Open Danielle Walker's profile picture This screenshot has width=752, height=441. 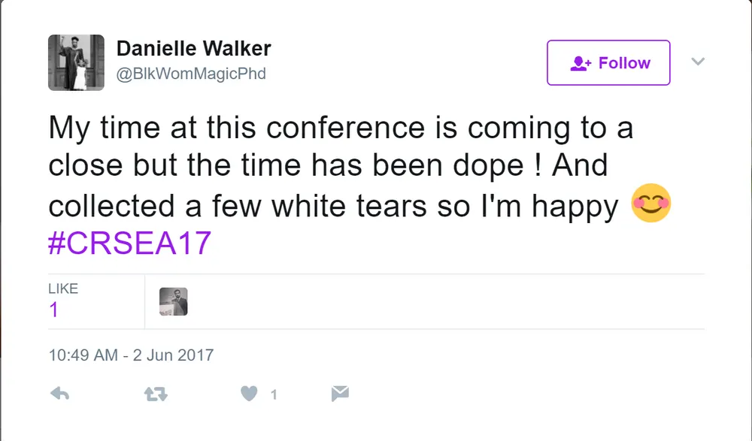tap(76, 62)
